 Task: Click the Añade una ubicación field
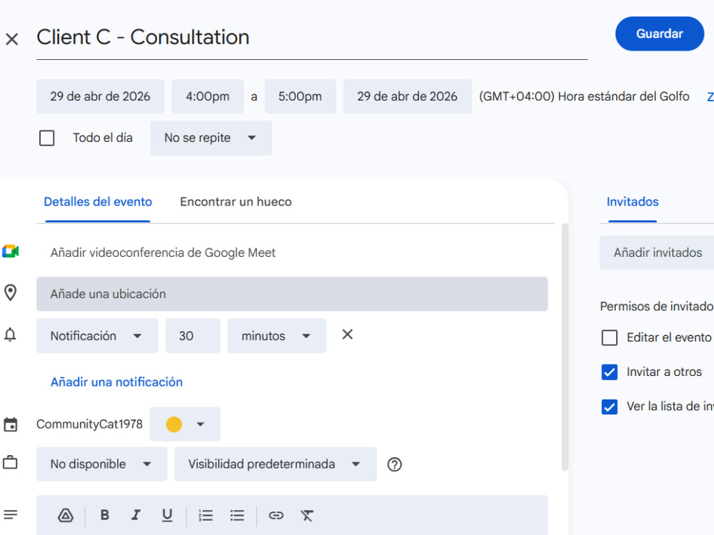click(x=292, y=294)
